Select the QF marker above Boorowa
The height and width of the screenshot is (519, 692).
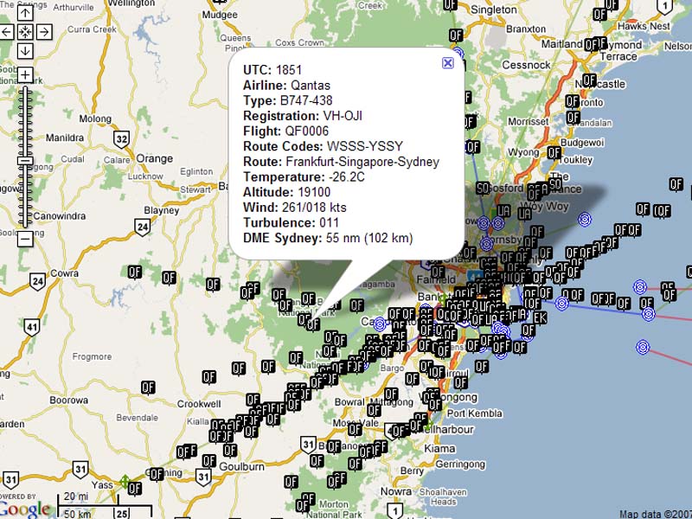pos(148,388)
